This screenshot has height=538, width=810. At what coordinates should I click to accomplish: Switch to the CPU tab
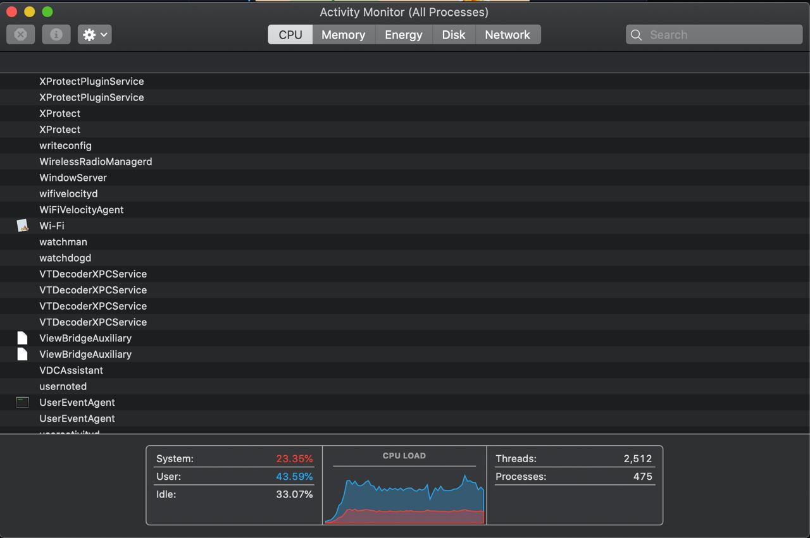point(290,35)
